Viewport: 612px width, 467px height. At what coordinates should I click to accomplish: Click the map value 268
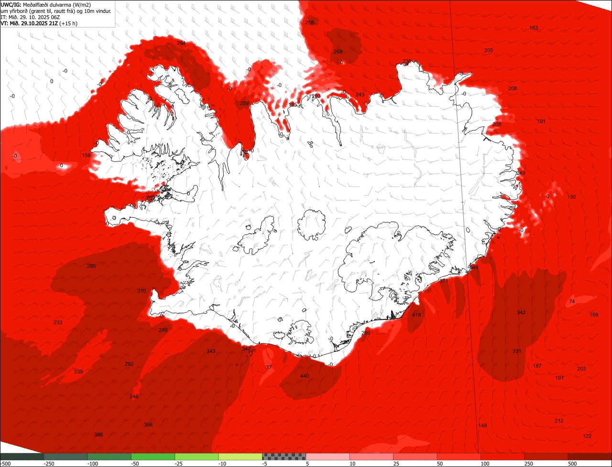(338, 52)
